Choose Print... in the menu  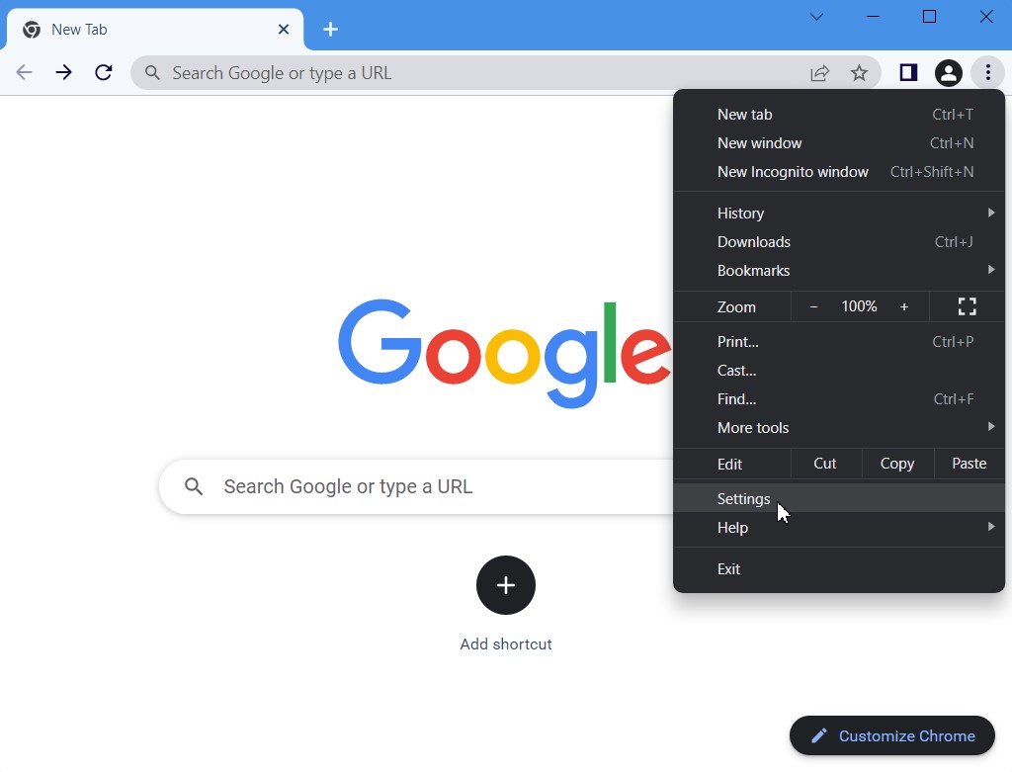(x=838, y=341)
